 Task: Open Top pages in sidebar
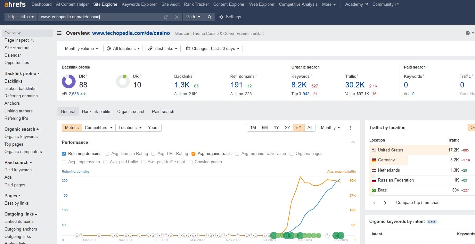14,144
